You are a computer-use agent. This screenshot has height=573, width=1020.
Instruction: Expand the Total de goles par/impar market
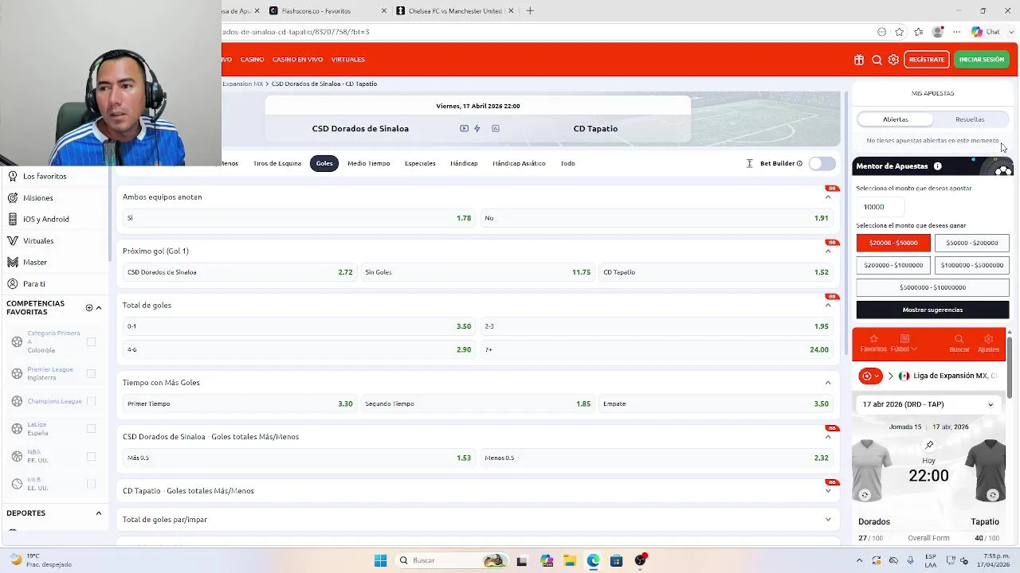click(828, 520)
